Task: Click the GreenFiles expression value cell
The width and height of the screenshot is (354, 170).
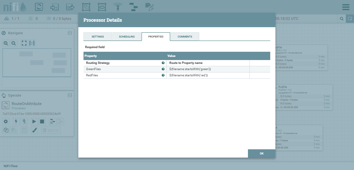Action: (208, 69)
